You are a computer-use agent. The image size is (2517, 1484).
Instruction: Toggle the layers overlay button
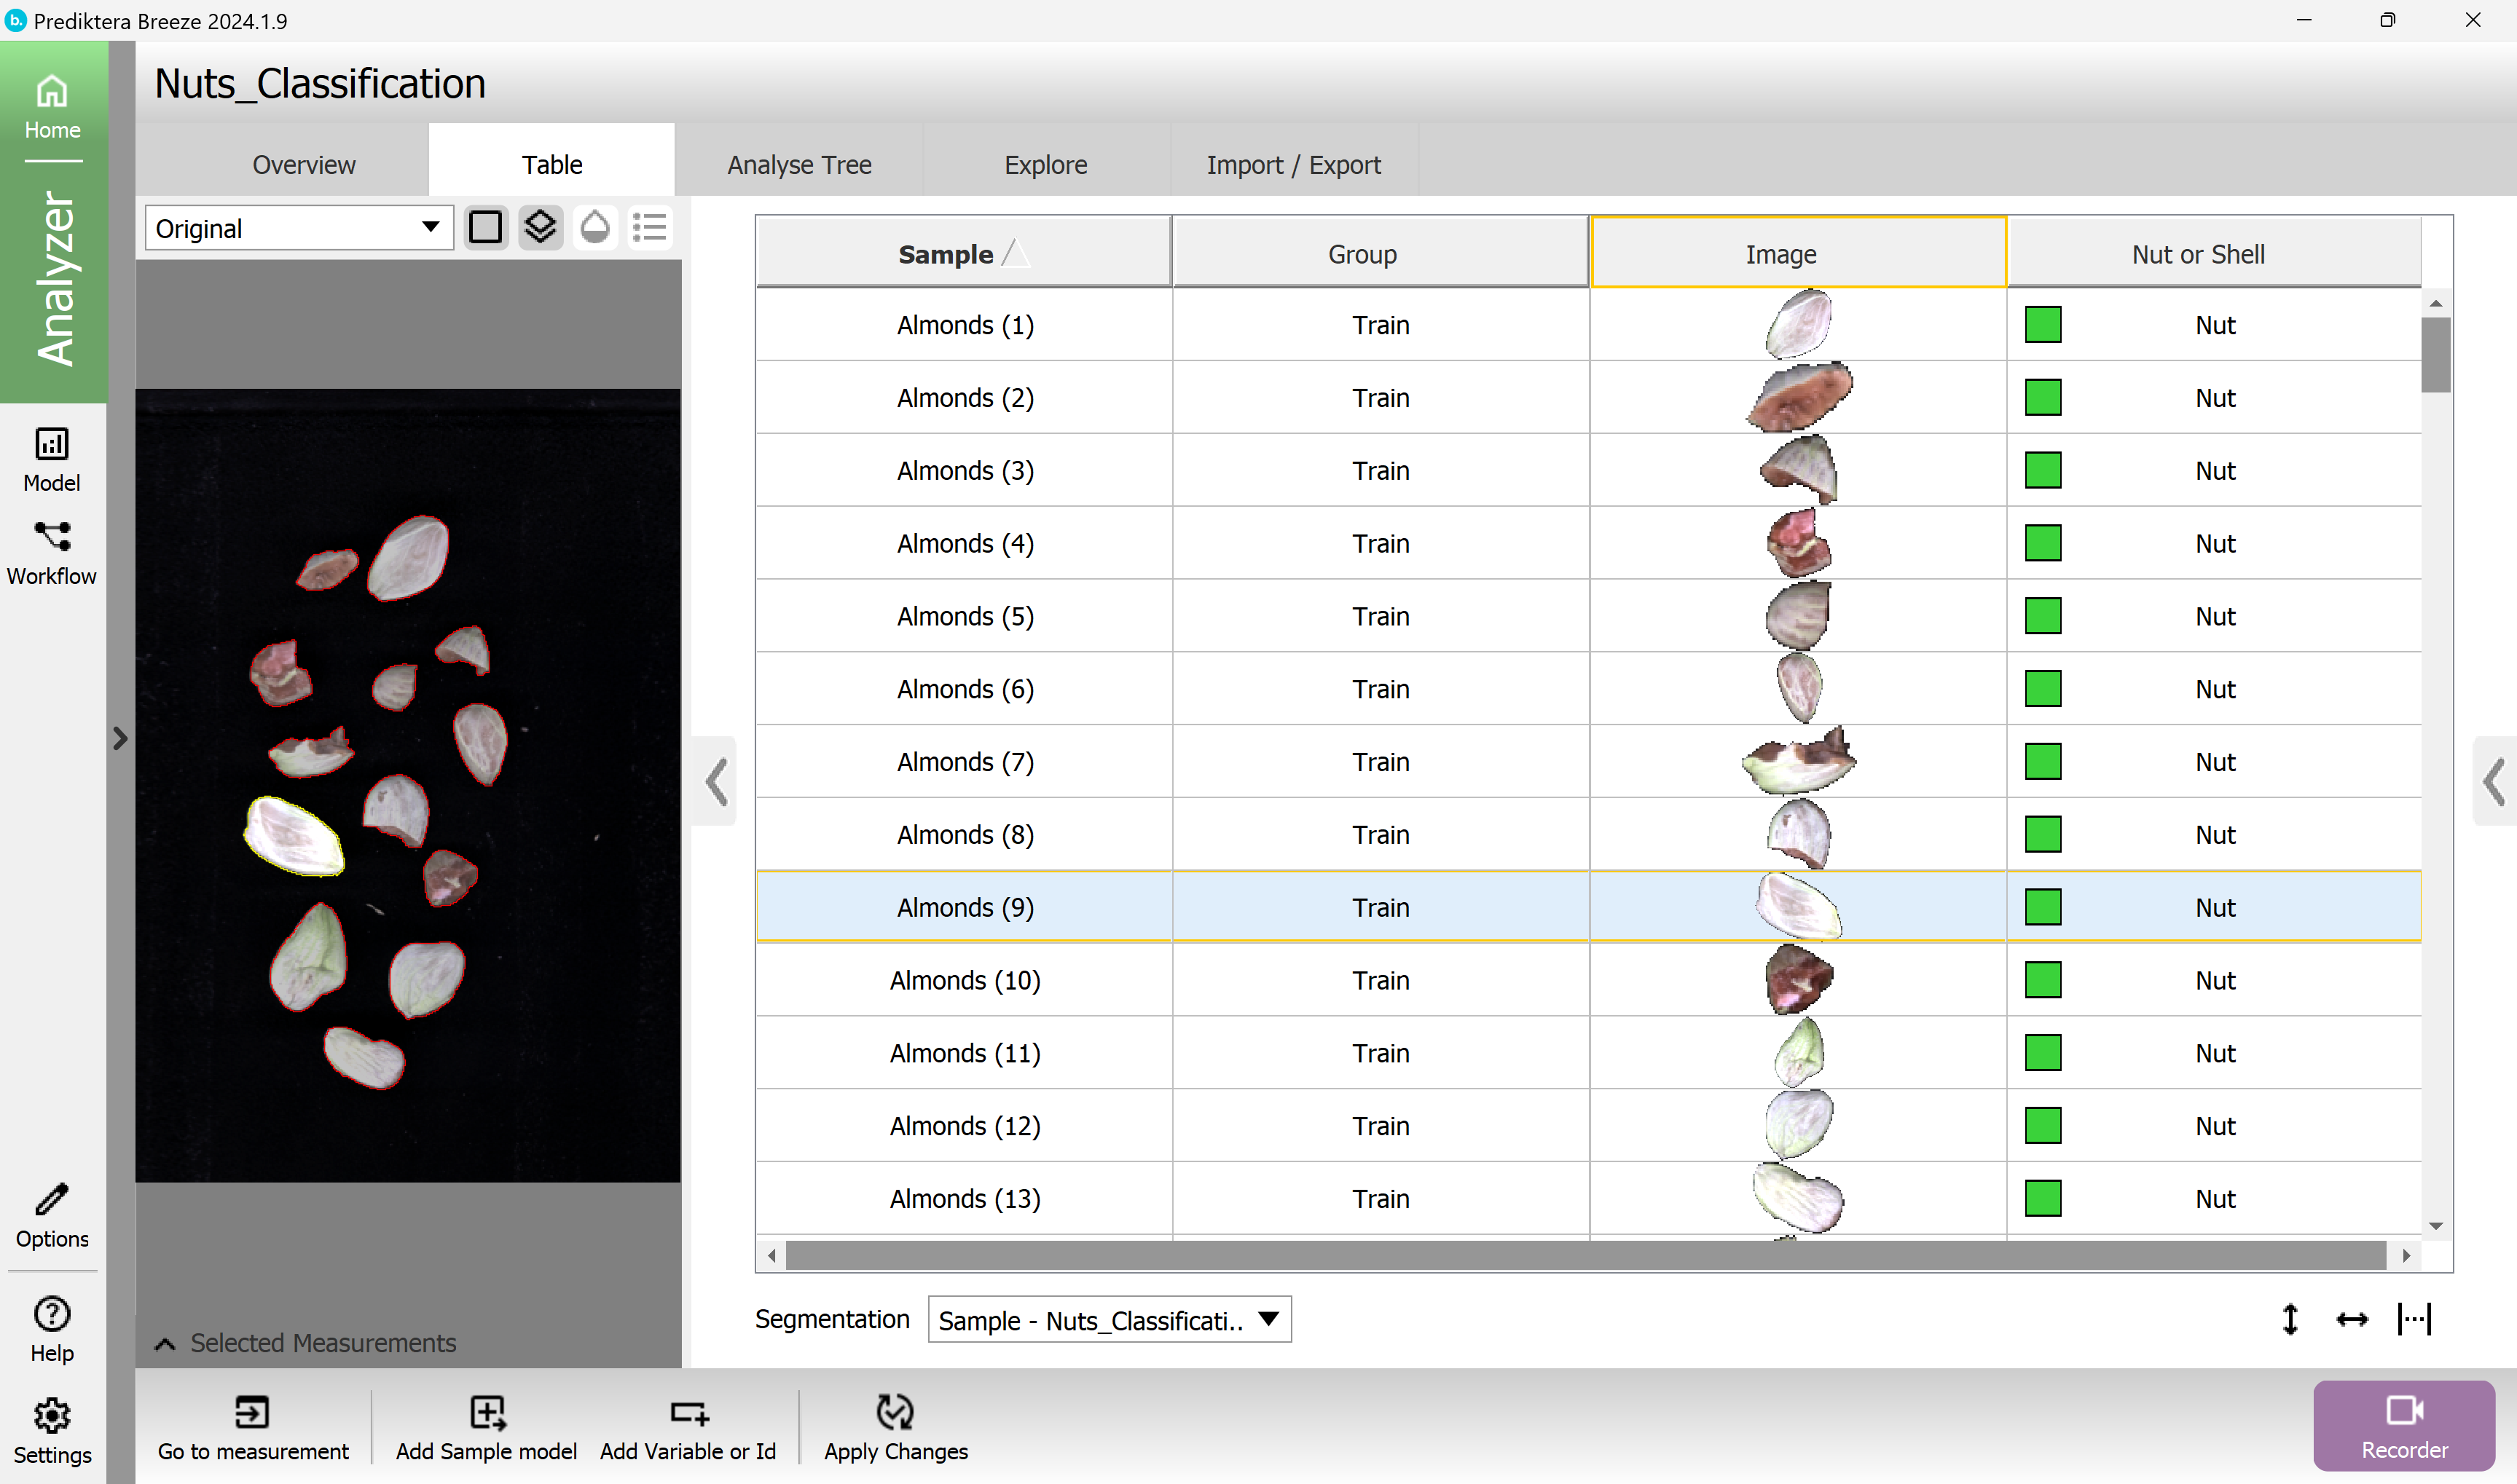541,227
